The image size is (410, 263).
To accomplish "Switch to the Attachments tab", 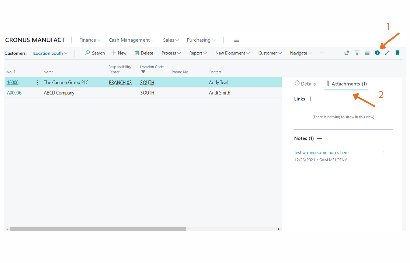I will click(346, 84).
